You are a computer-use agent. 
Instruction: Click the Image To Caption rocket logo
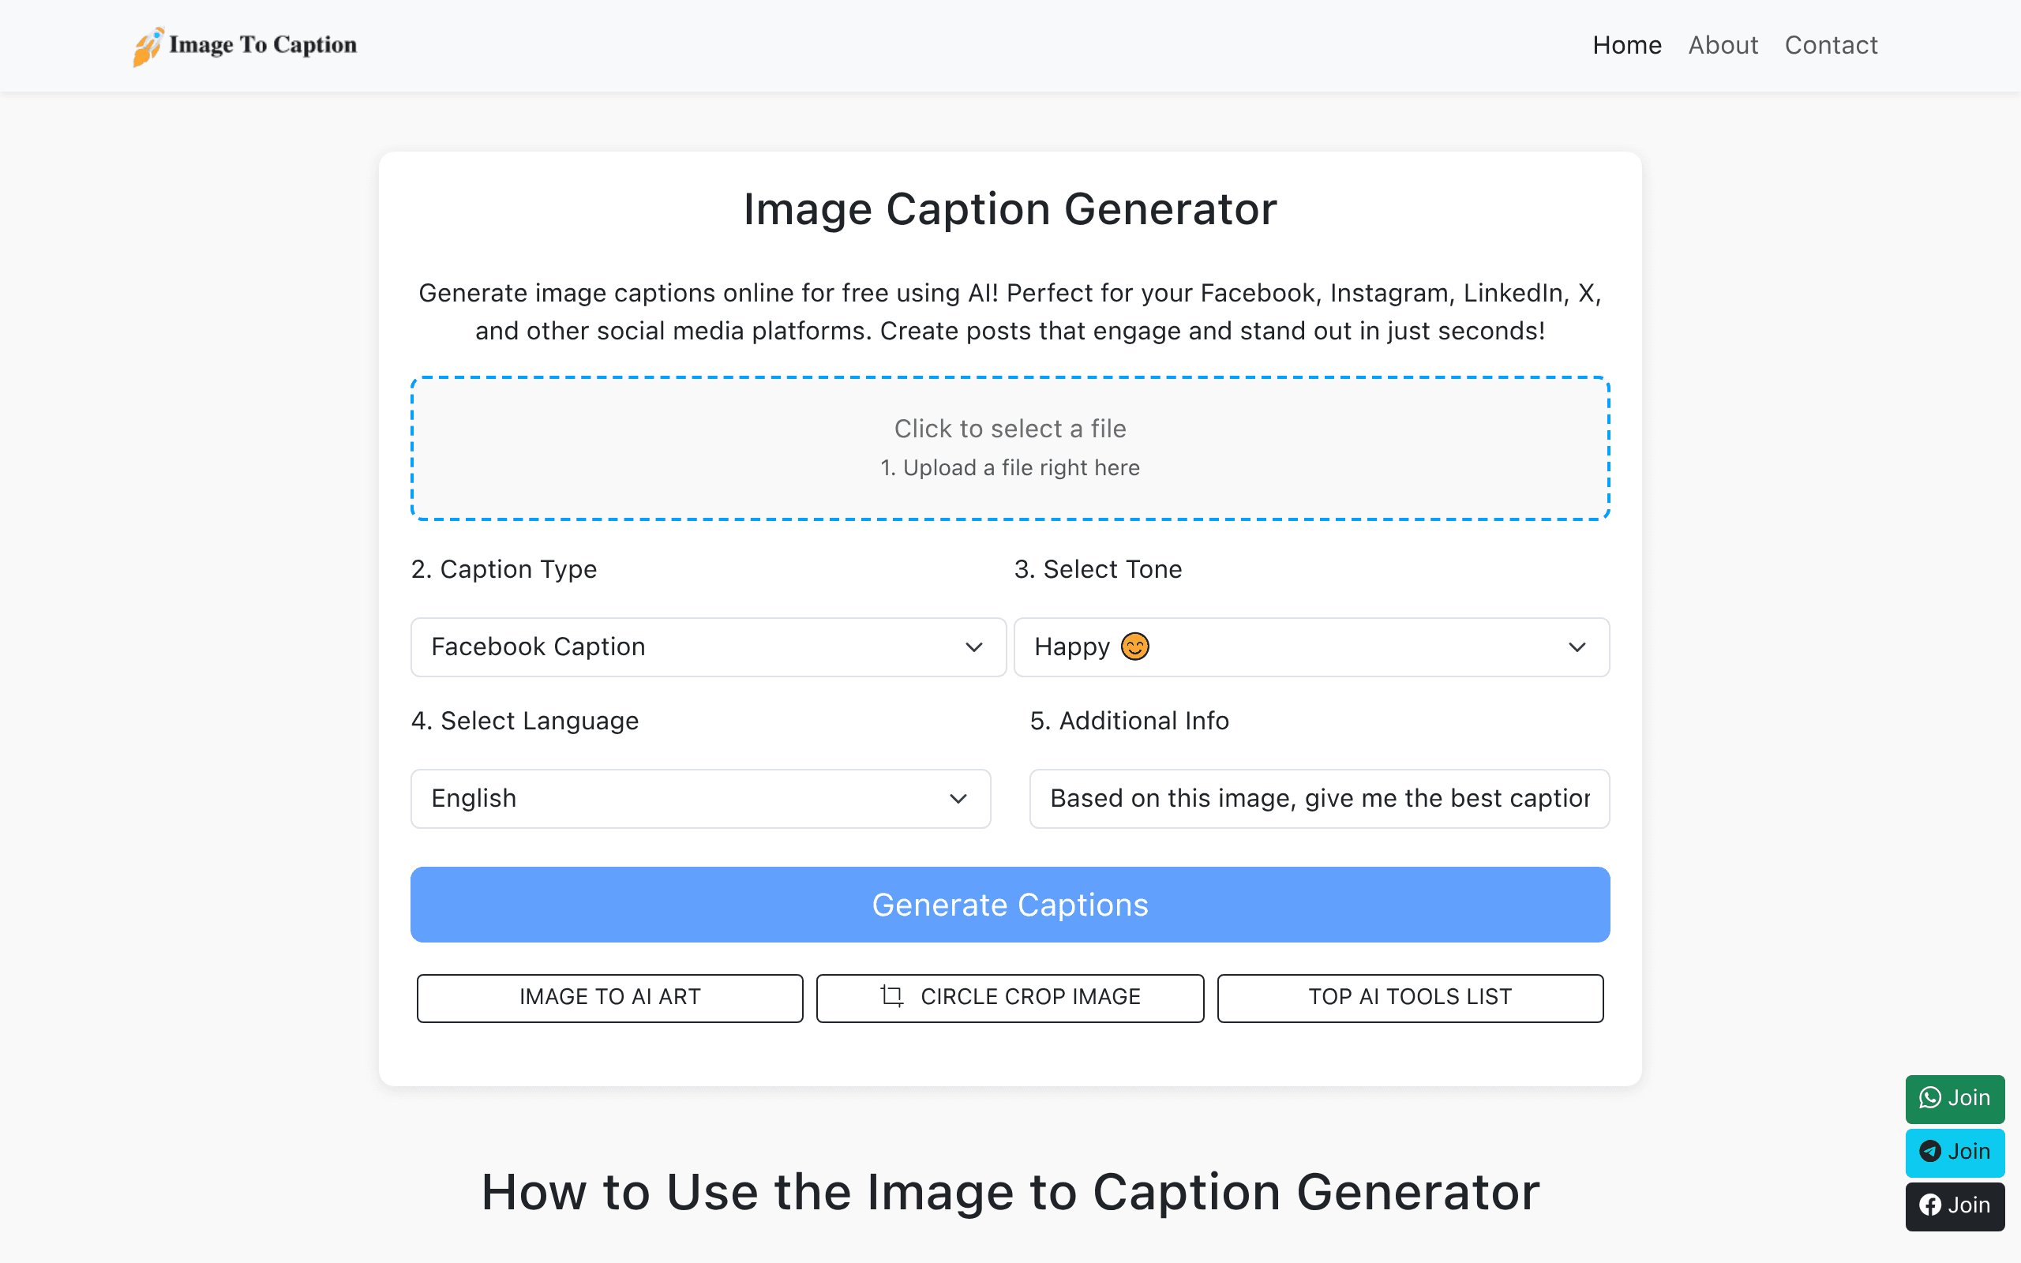[x=148, y=46]
